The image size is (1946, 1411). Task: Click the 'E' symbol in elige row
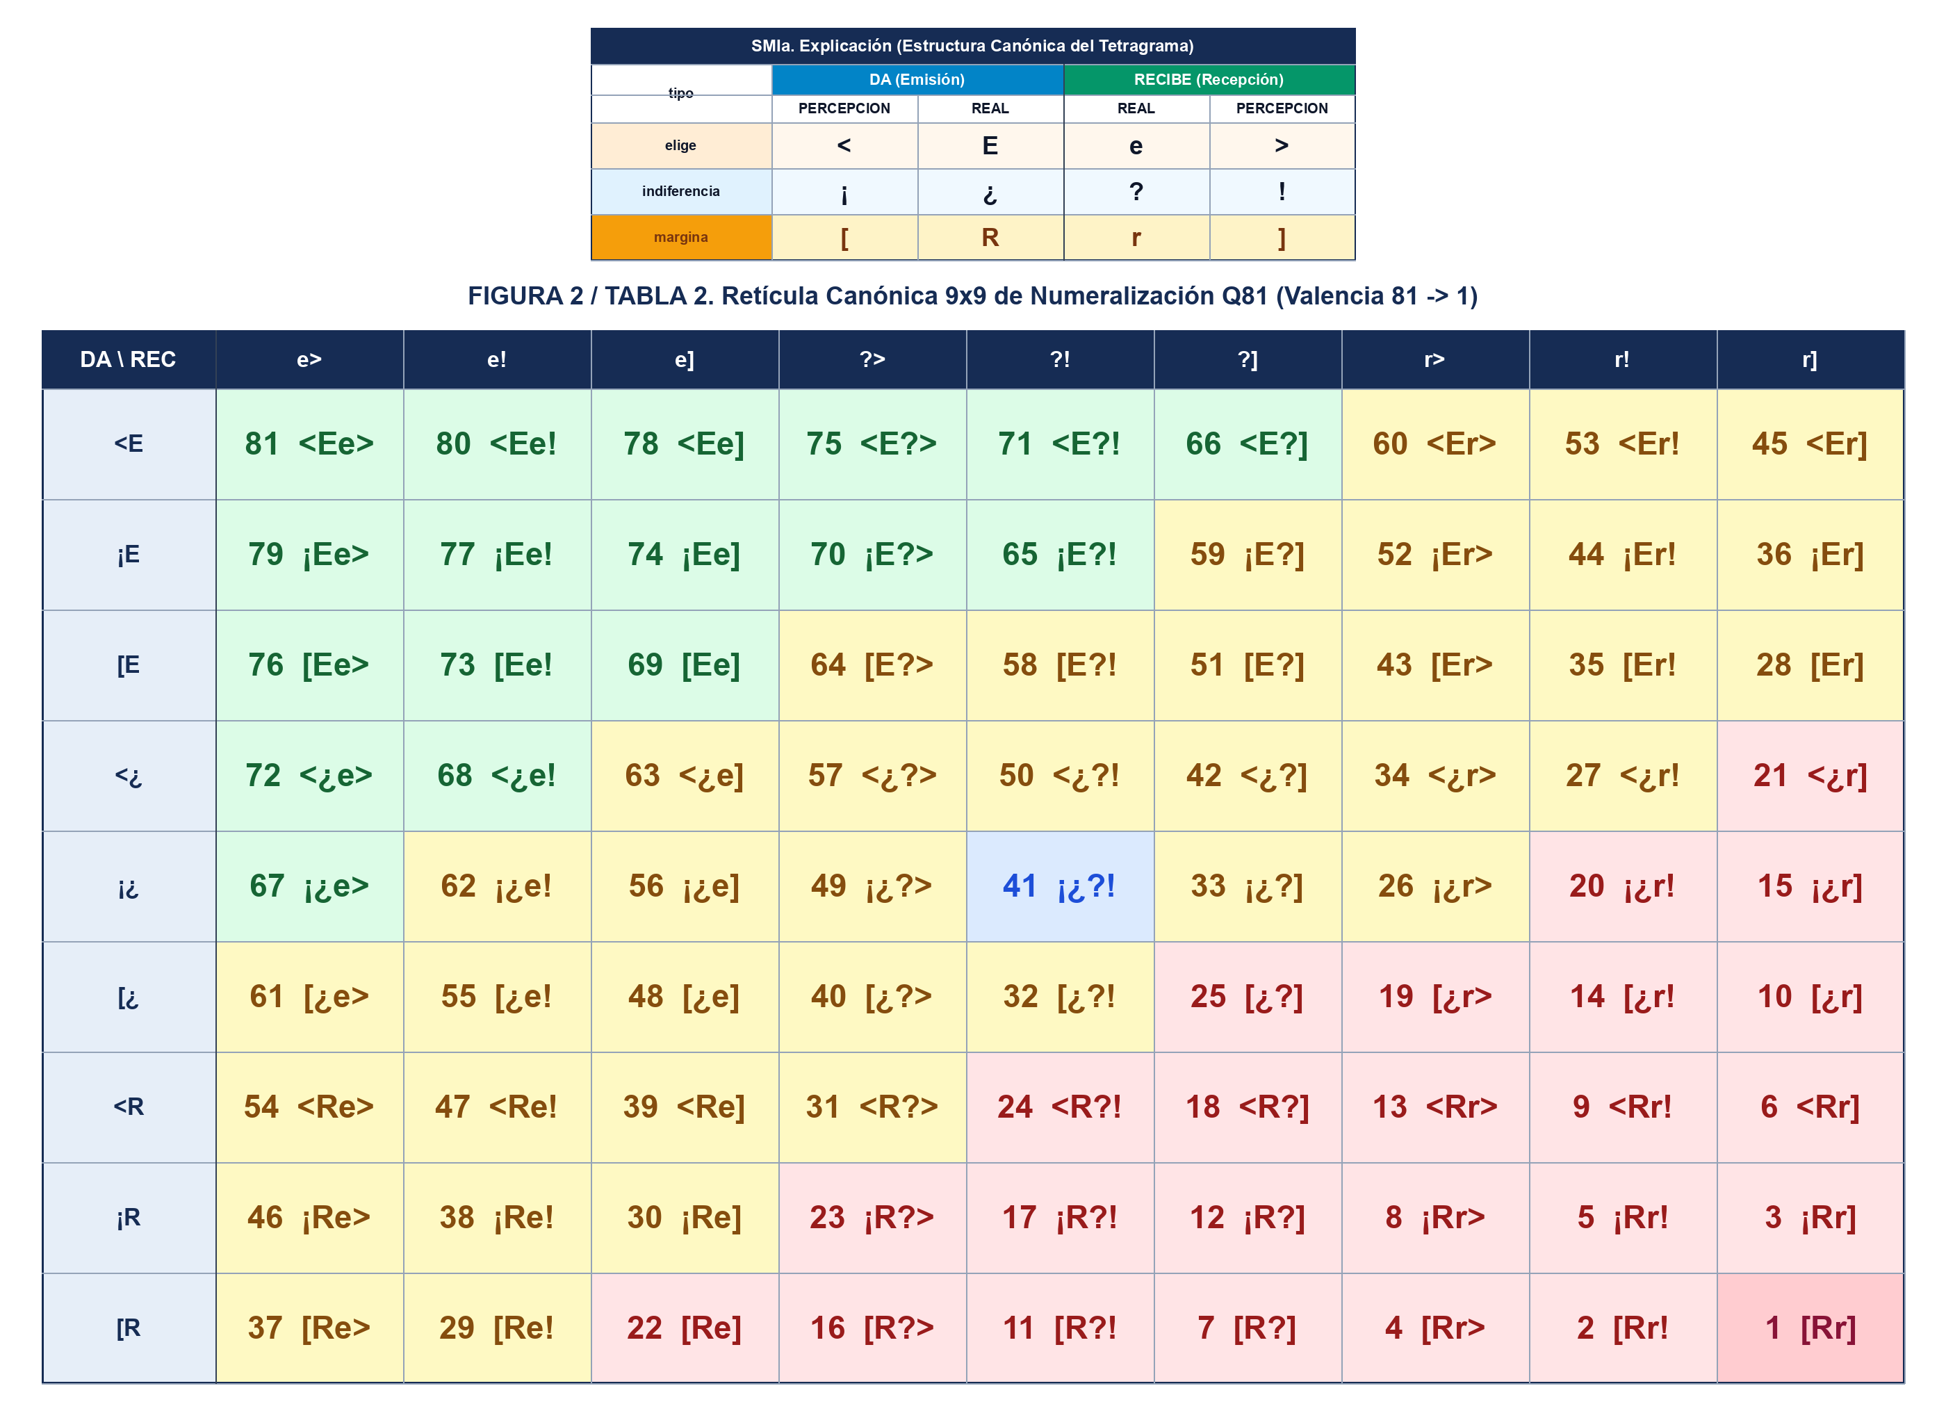click(990, 146)
